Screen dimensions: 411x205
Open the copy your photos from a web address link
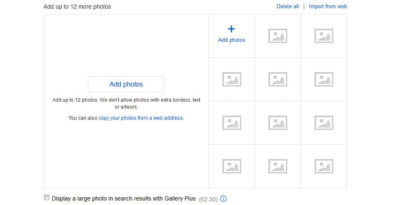click(141, 118)
